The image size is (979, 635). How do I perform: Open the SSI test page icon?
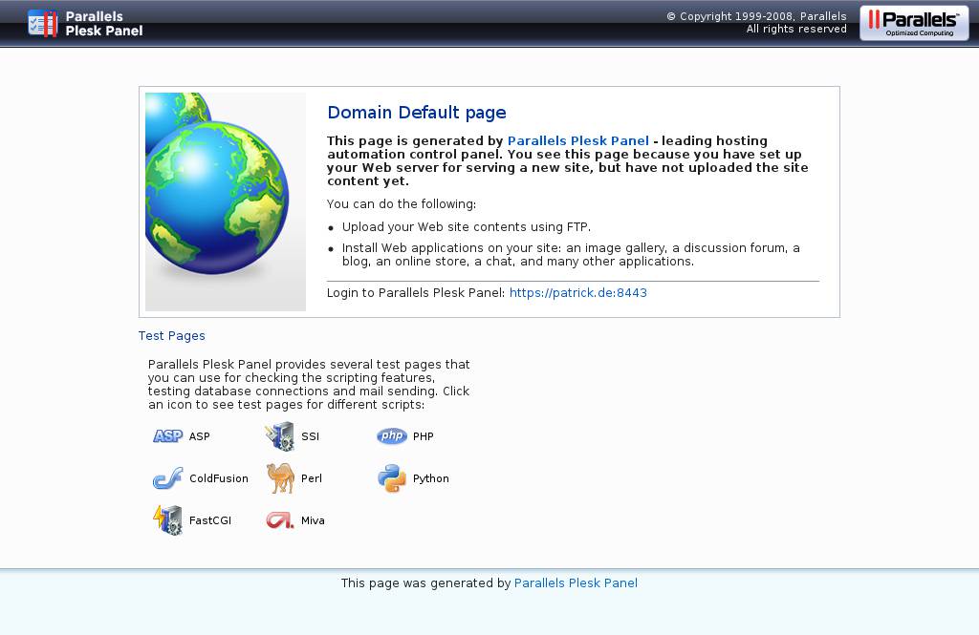(280, 436)
